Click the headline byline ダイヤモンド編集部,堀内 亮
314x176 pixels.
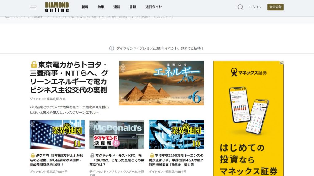48,99
